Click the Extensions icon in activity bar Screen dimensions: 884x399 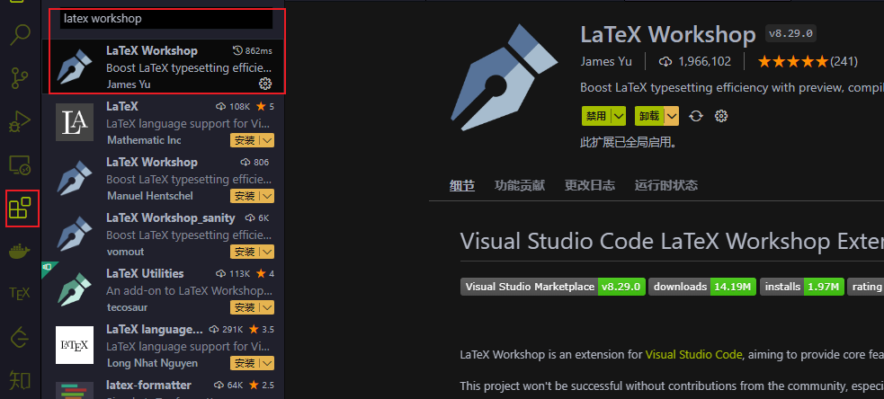point(20,209)
